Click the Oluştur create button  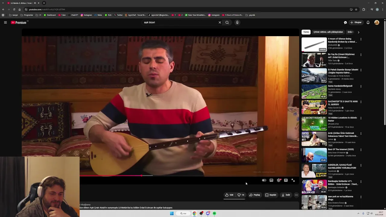(356, 22)
